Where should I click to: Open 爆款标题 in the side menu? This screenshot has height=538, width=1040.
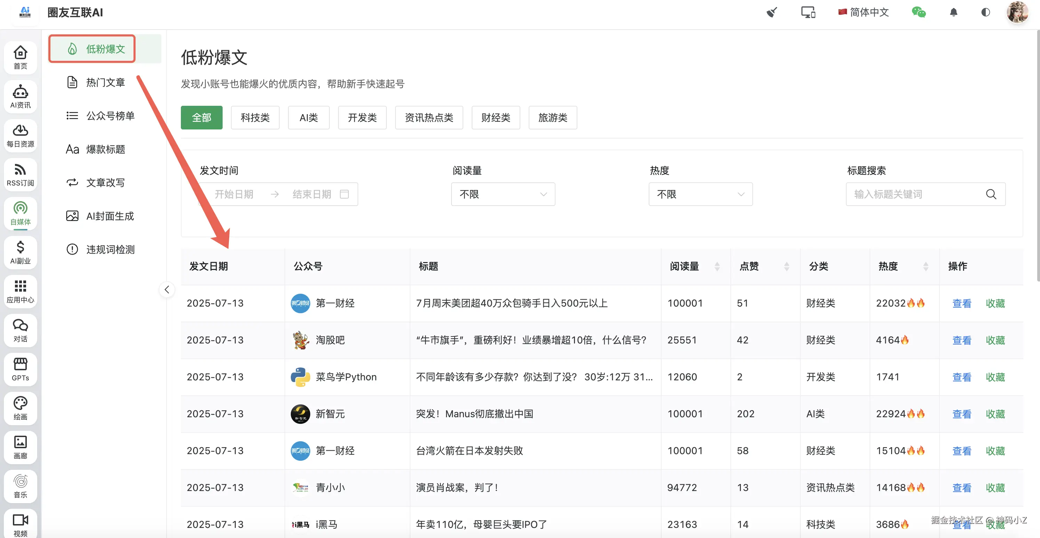pos(105,149)
